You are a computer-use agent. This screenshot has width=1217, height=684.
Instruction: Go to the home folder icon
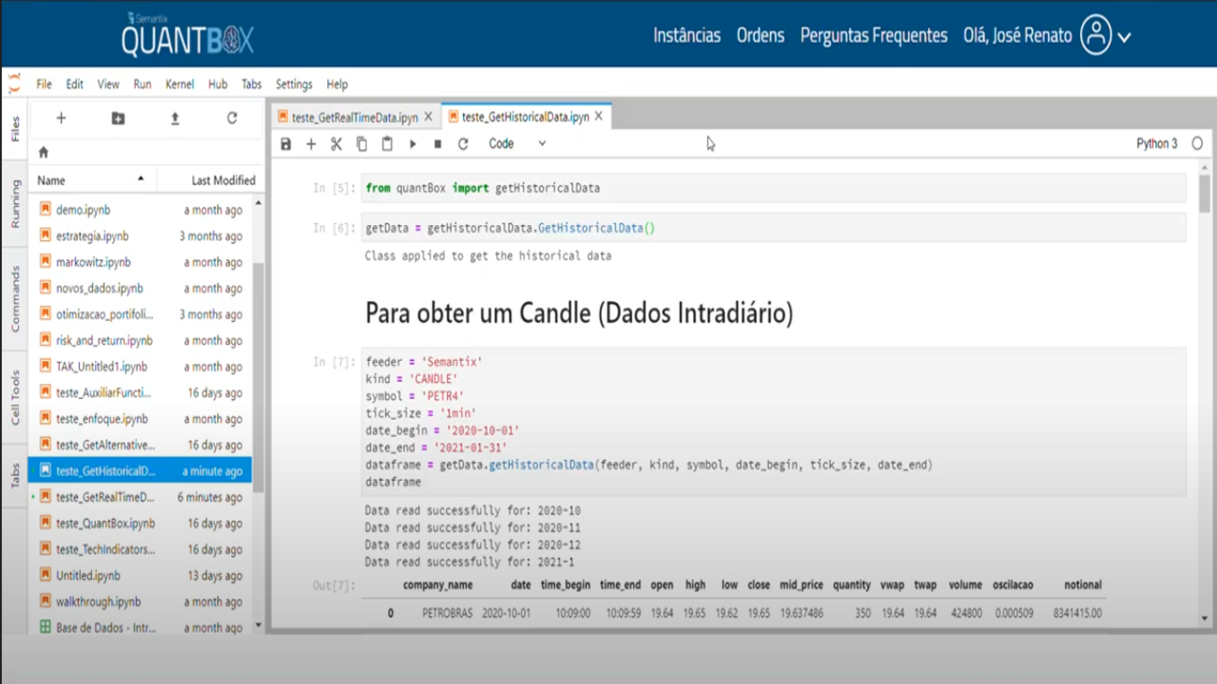pos(43,152)
